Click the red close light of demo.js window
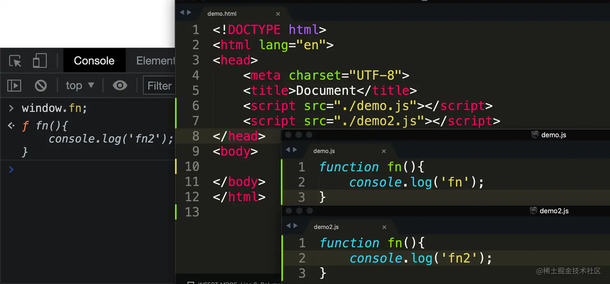Screen dimensions: 610x284 coord(288,135)
